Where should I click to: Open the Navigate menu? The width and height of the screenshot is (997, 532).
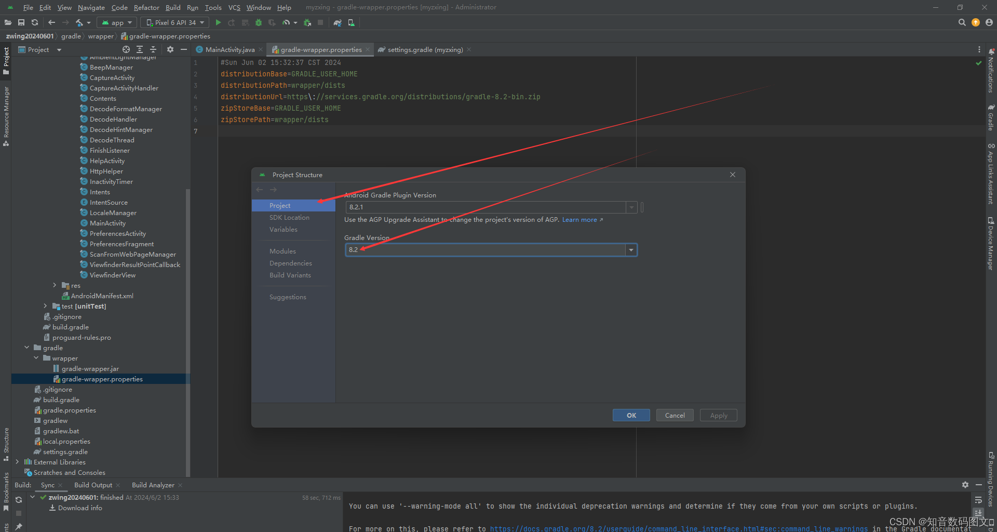91,7
